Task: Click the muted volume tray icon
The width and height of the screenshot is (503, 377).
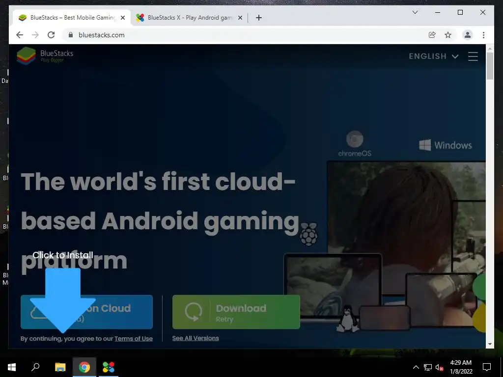Action: pyautogui.click(x=440, y=367)
